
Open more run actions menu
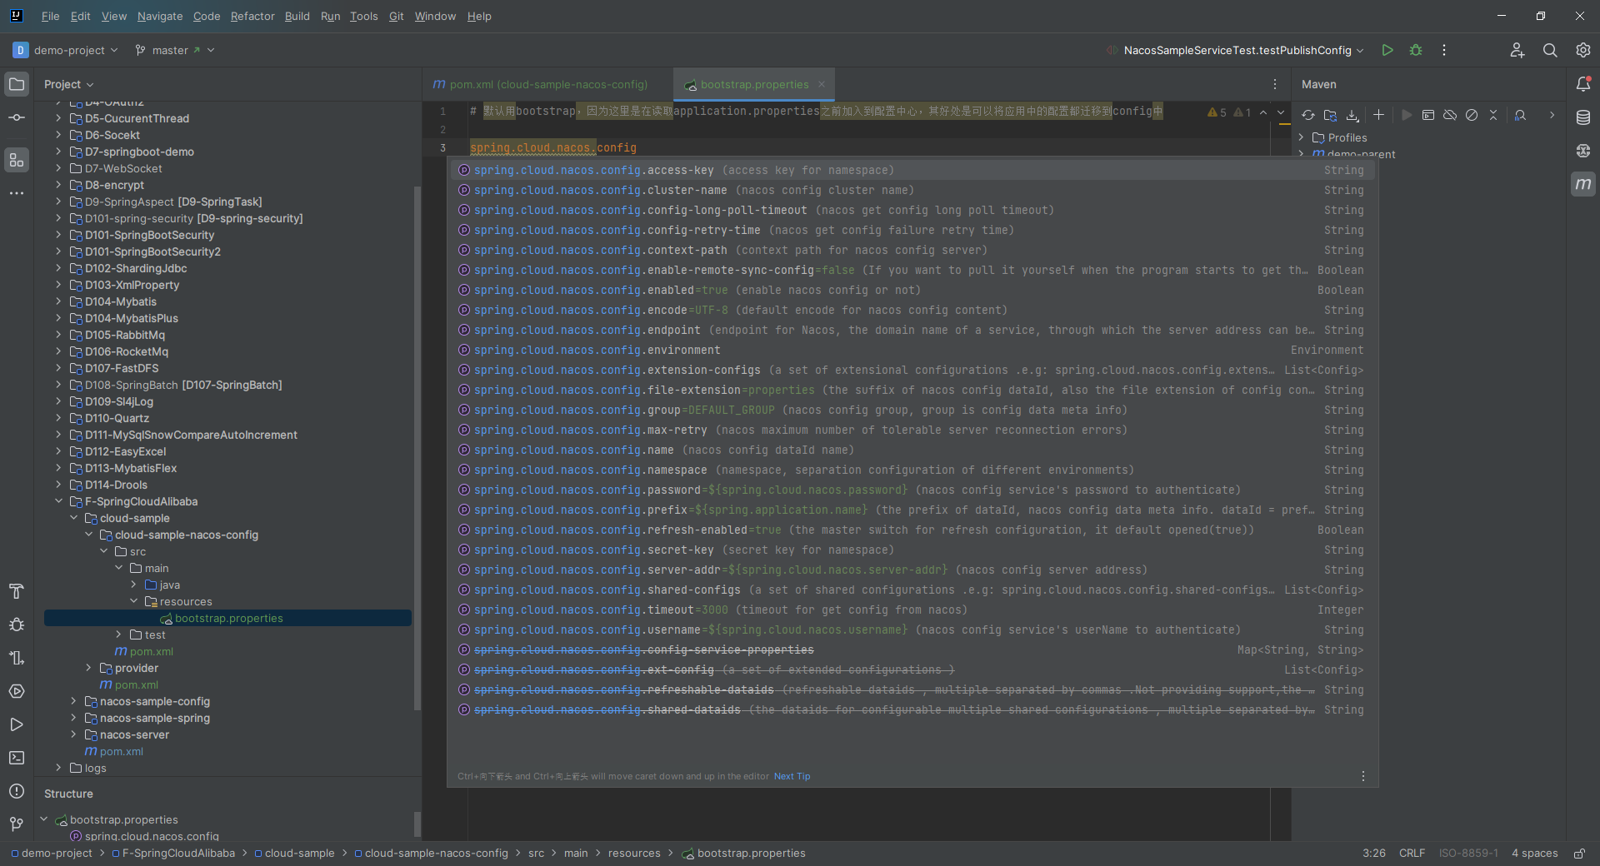tap(1444, 50)
